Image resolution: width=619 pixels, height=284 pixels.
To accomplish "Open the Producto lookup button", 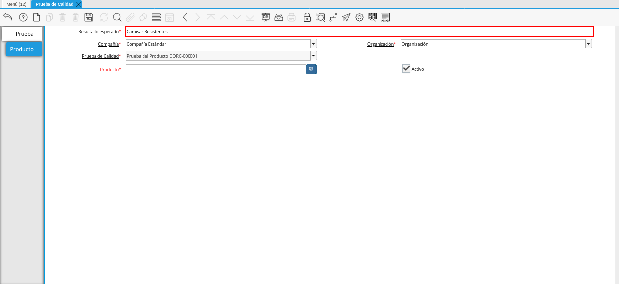I will coord(311,69).
